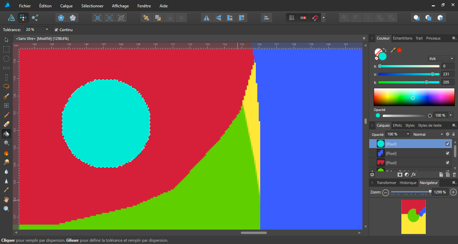
Task: Select the Elliptical Marquee tool
Action: point(6,58)
